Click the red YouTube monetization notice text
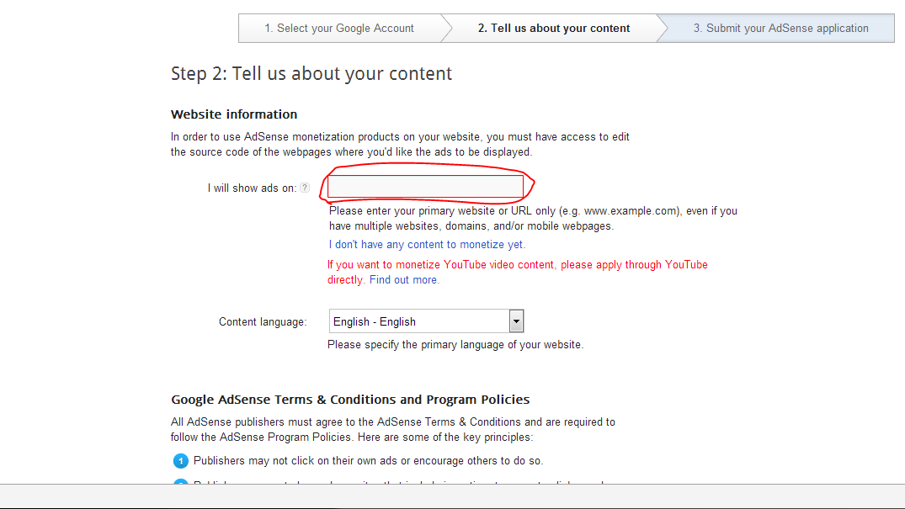 click(517, 265)
